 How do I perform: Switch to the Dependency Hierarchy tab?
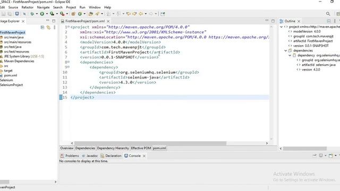(113, 148)
